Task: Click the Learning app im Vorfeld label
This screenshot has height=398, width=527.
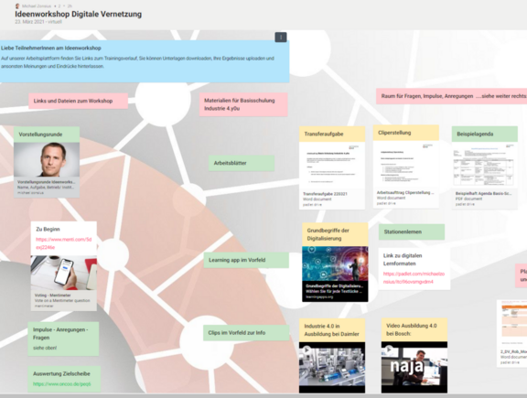Action: [x=246, y=260]
